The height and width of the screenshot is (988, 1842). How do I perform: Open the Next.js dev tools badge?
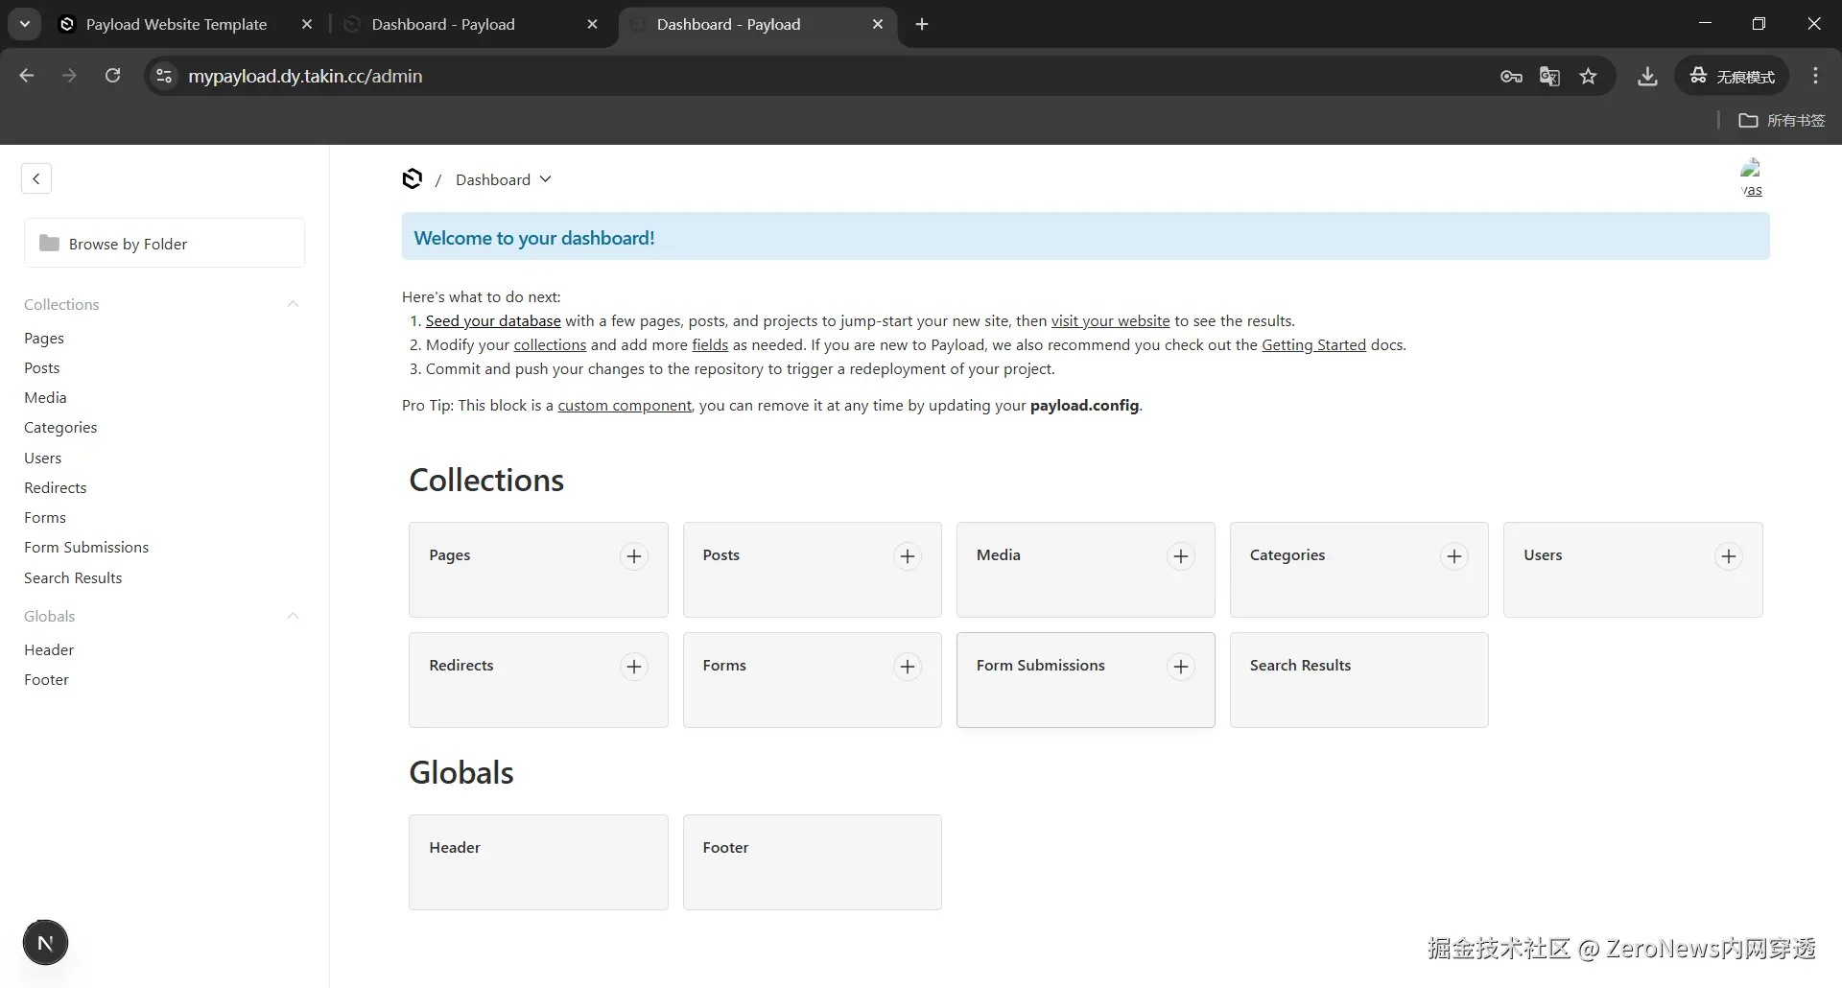[x=45, y=943]
